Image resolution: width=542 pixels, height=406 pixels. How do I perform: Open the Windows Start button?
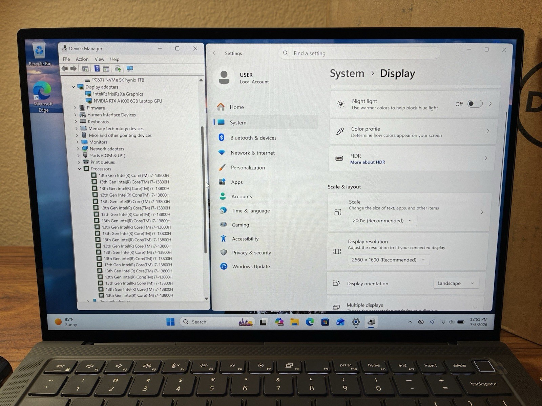tap(170, 322)
